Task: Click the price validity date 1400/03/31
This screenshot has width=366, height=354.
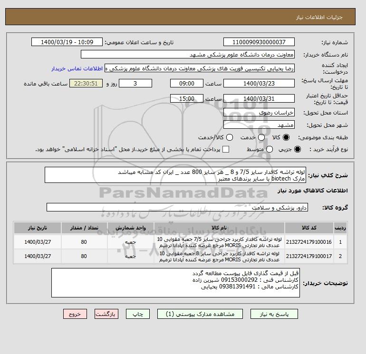Action: pyautogui.click(x=259, y=98)
